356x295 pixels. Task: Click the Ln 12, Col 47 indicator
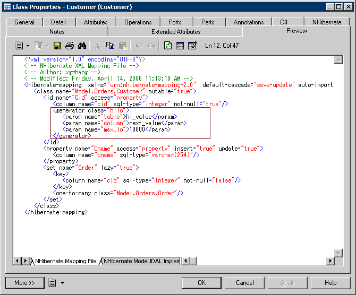click(x=222, y=46)
